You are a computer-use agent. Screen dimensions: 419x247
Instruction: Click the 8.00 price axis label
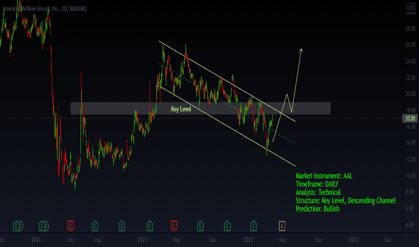coord(410,192)
